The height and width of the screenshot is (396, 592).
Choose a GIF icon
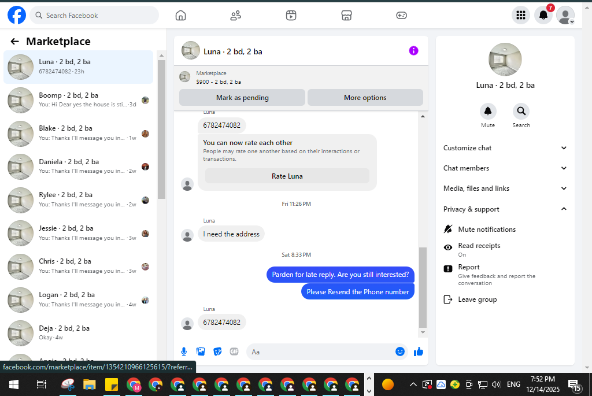click(x=234, y=352)
